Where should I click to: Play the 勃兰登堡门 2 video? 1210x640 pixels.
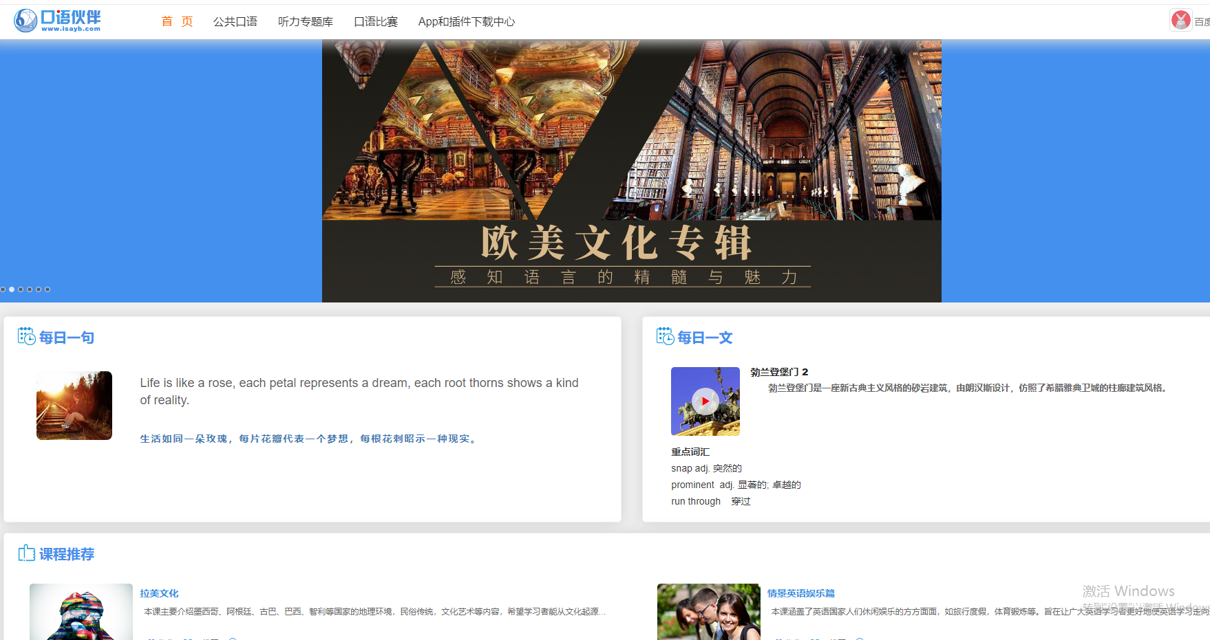pos(705,401)
